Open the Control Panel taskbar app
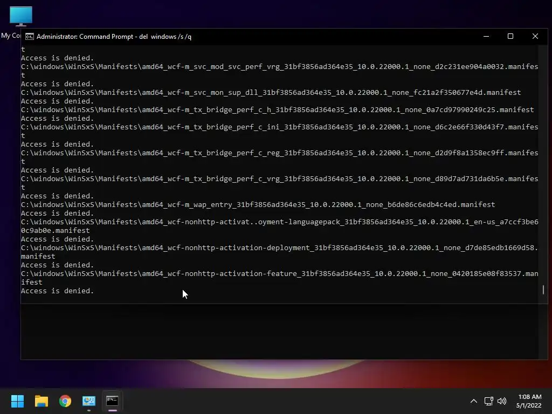 [89, 401]
